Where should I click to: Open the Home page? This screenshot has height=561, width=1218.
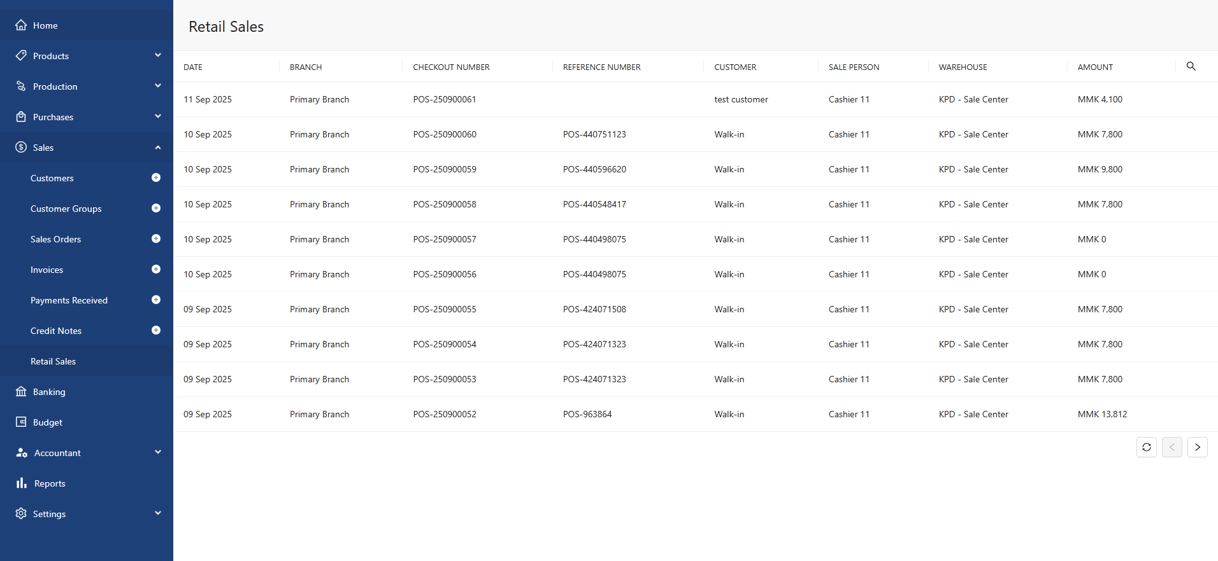(45, 25)
